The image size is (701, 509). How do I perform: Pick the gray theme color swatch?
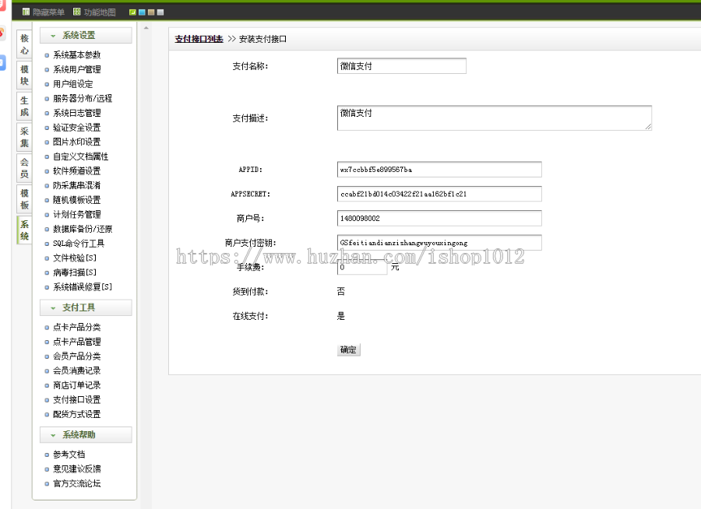pyautogui.click(x=160, y=12)
